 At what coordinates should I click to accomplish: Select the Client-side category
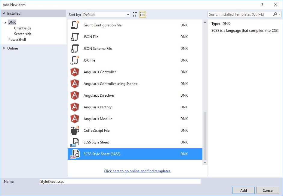(x=23, y=28)
